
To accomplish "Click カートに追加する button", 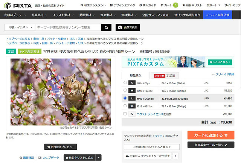I will pos(210,135).
